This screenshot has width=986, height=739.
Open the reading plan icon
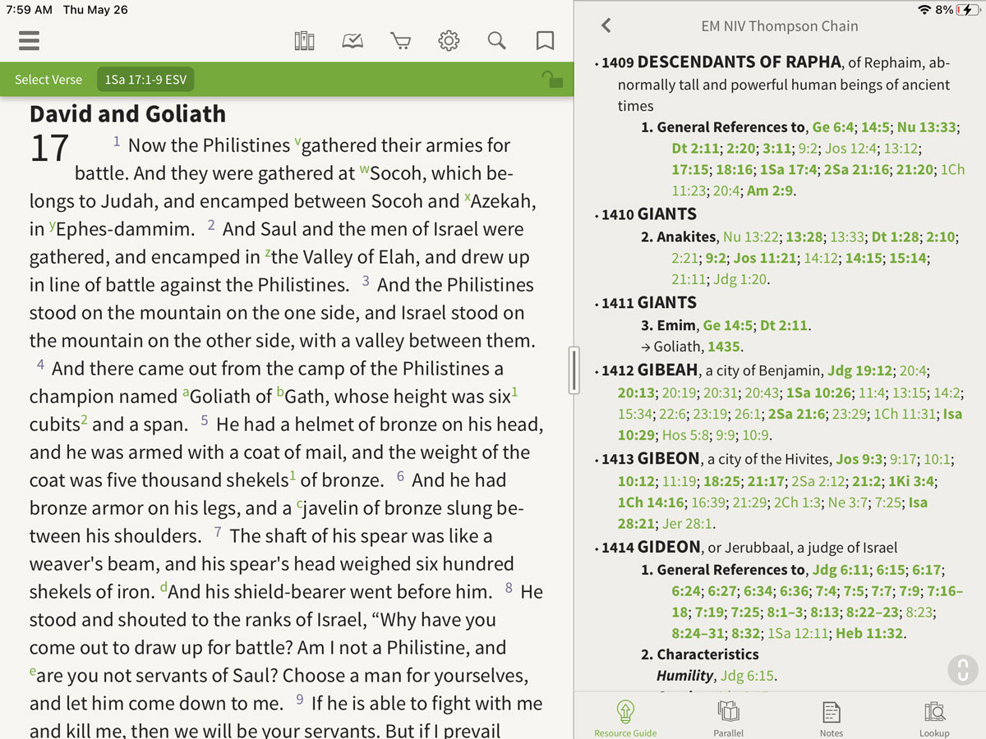(352, 40)
